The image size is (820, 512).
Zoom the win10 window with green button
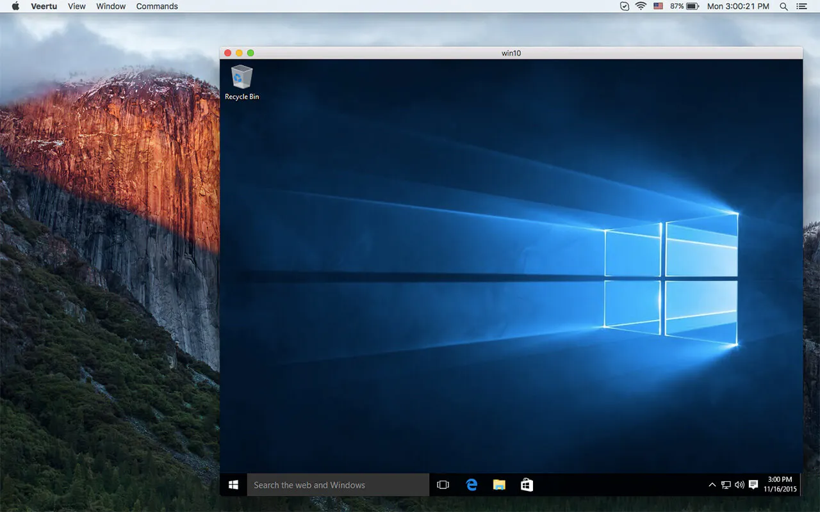tap(250, 53)
